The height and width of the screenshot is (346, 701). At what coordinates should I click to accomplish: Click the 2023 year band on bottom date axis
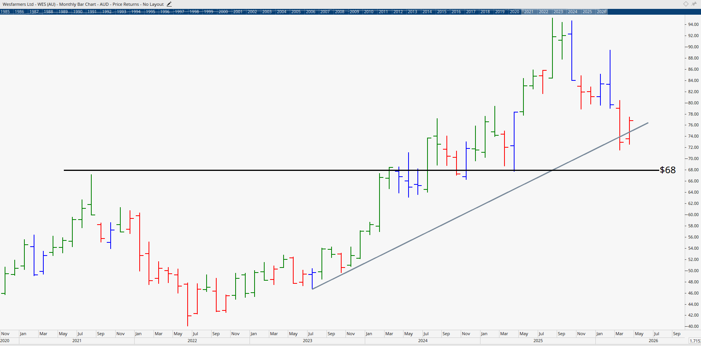pos(308,341)
